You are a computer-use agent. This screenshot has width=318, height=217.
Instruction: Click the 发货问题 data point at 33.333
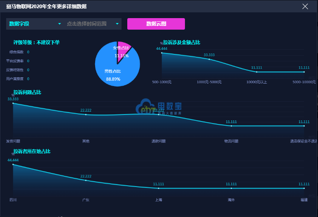coord(13,103)
